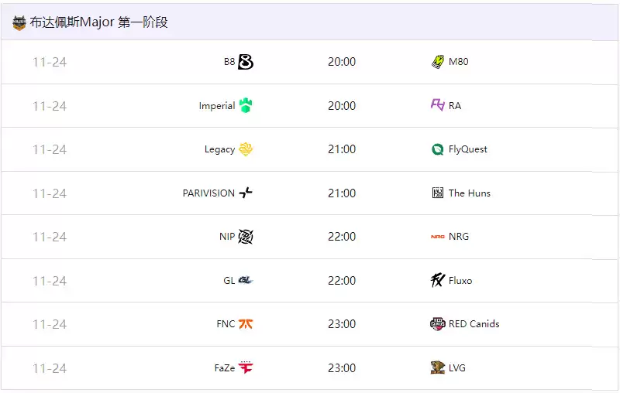Click the Legacy yellow logo icon
Screen dimensions: 620x393
(246, 149)
